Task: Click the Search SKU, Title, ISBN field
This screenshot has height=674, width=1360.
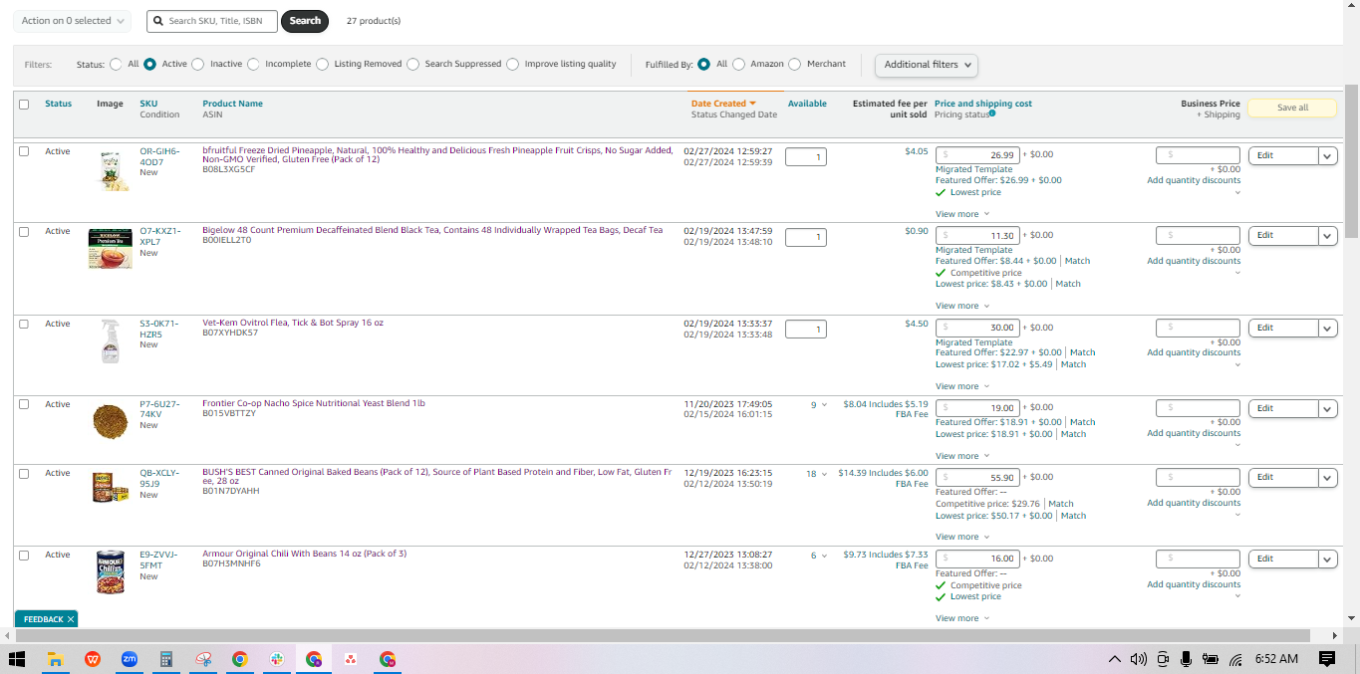Action: point(211,21)
